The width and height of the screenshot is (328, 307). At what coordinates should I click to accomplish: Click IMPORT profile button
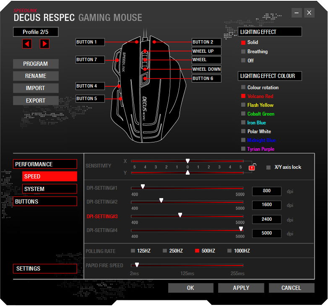pyautogui.click(x=36, y=88)
